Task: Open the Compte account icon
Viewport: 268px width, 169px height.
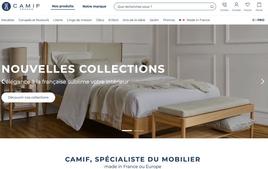Action: tap(236, 5)
